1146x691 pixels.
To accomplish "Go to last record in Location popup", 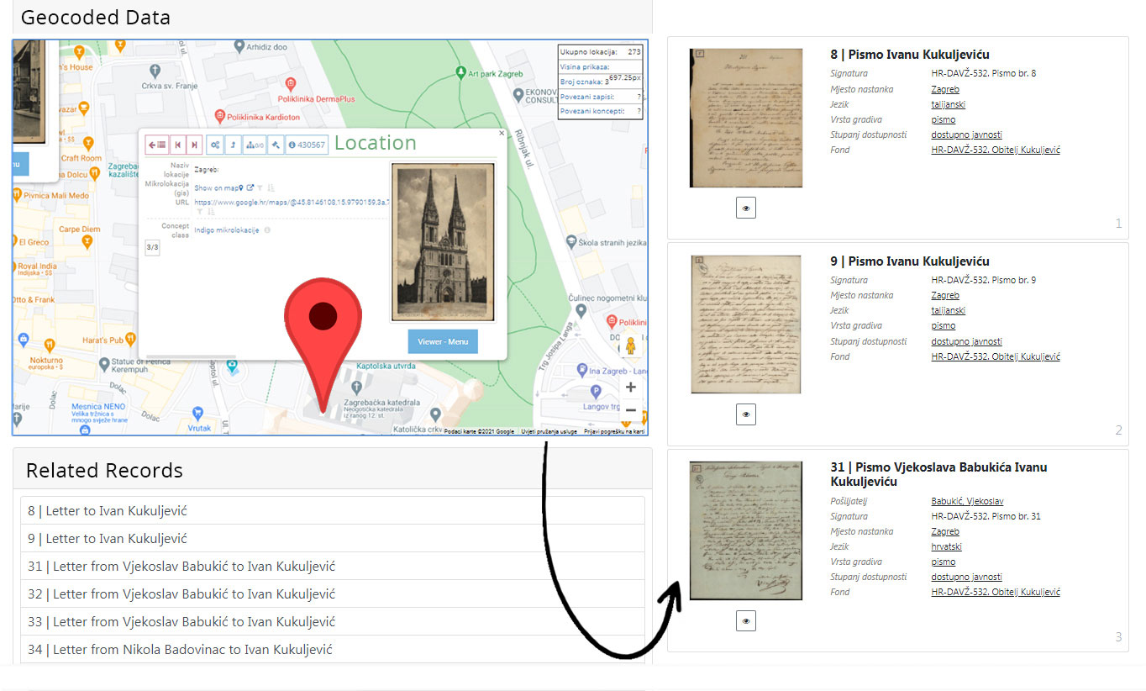I will [194, 145].
